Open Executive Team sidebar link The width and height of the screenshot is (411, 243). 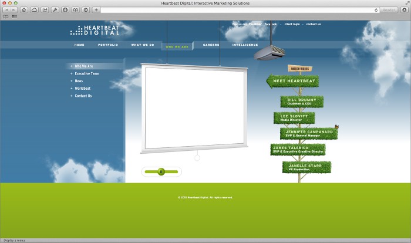tap(87, 73)
